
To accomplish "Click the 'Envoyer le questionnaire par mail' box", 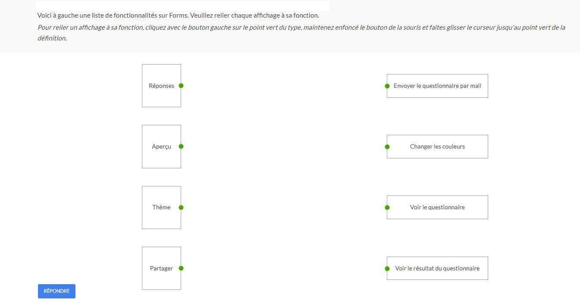I will [x=437, y=86].
